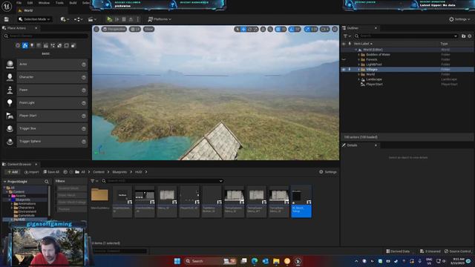
Task: Focus the Outliner search field
Action: [406, 36]
